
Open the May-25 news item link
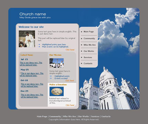pyautogui.click(x=32, y=75)
